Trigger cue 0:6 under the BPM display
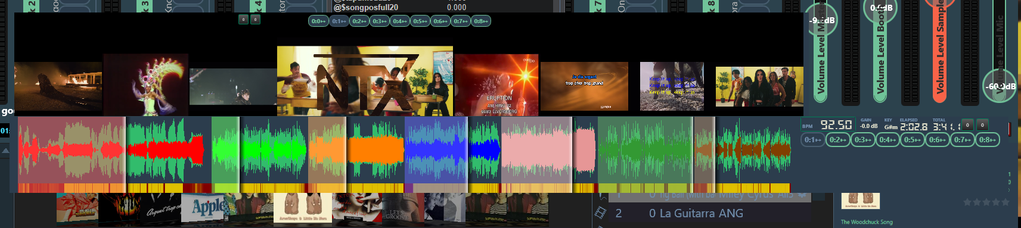The width and height of the screenshot is (1021, 228). [x=938, y=140]
